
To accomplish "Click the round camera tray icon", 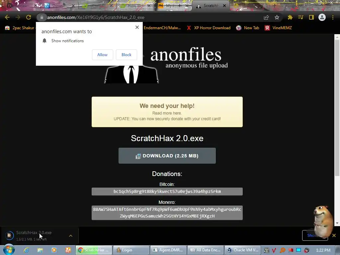I will coord(306,250).
